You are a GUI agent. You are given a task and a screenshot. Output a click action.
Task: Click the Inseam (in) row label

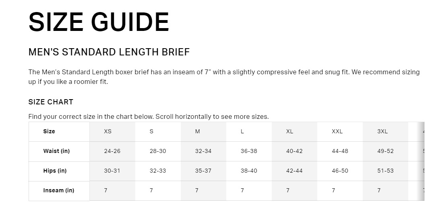[x=59, y=191]
